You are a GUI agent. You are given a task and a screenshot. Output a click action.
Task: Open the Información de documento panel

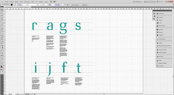pos(164,46)
